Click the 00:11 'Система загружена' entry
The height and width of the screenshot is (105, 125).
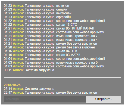pyautogui.click(x=29, y=70)
